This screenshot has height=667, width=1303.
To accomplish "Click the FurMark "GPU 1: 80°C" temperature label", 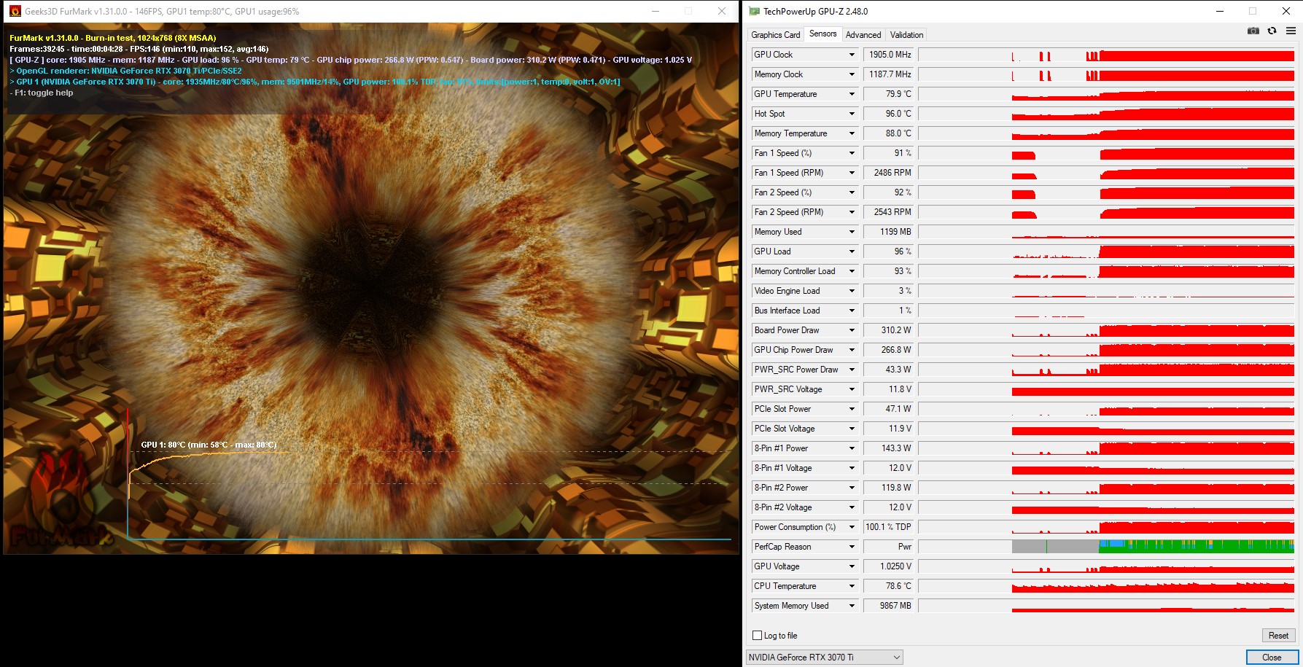I will coord(209,445).
